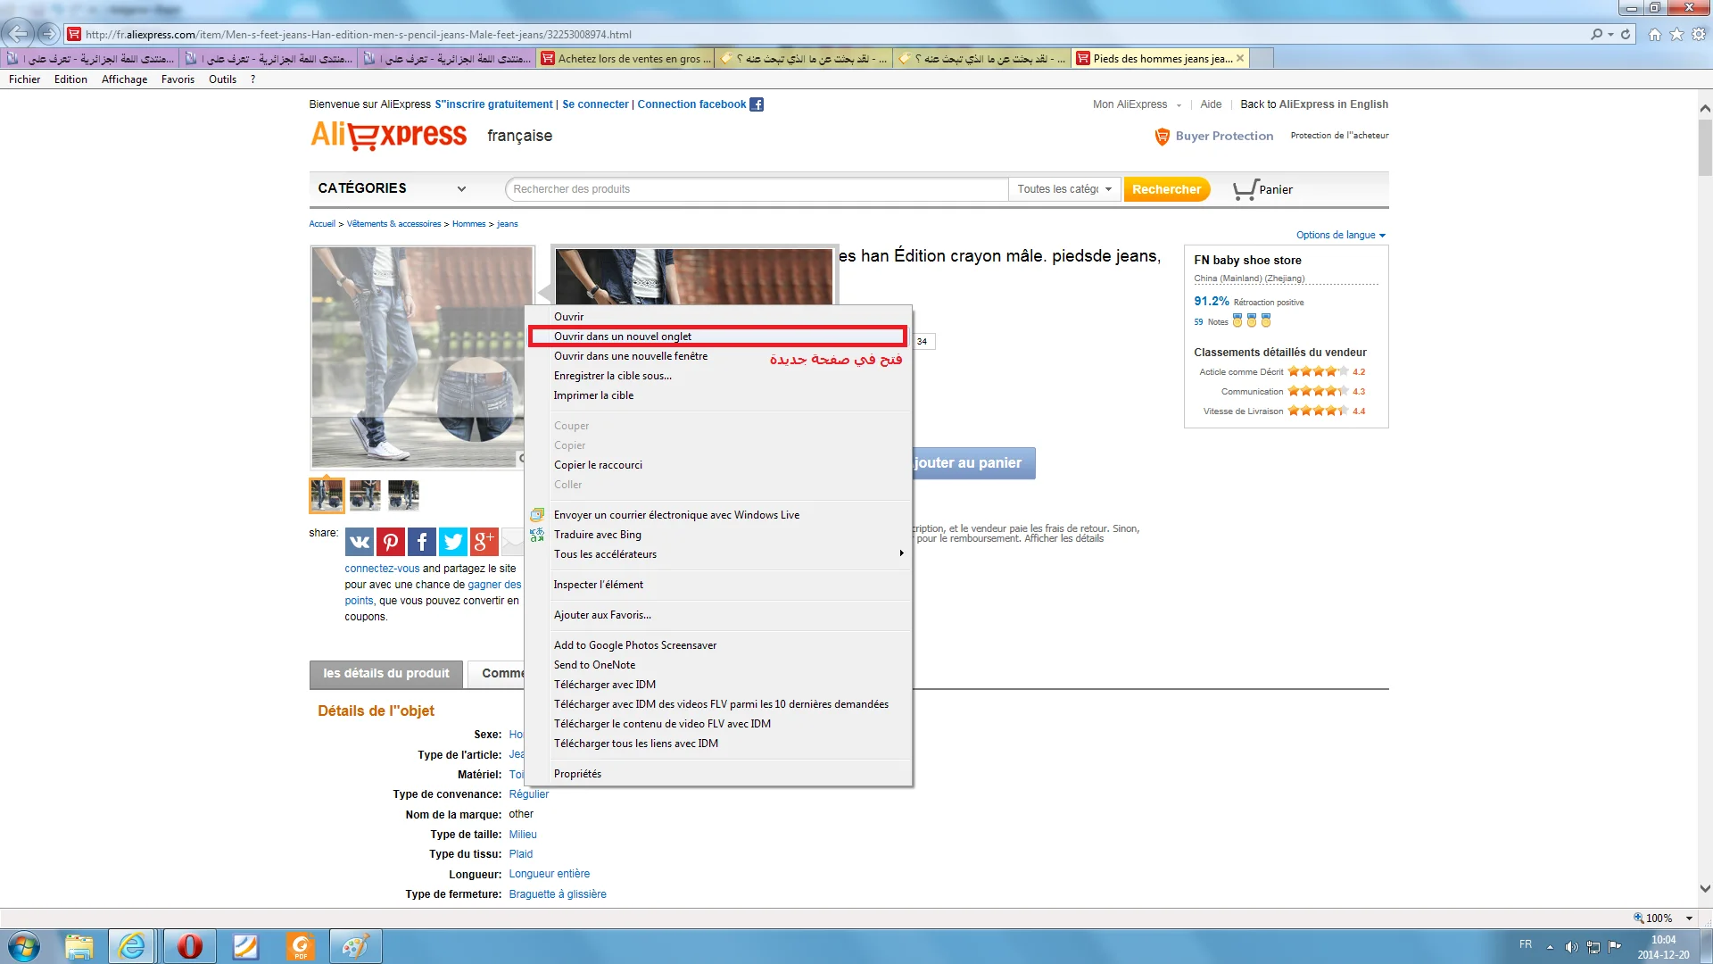Share on Twitter icon
This screenshot has height=964, width=1713.
[453, 541]
